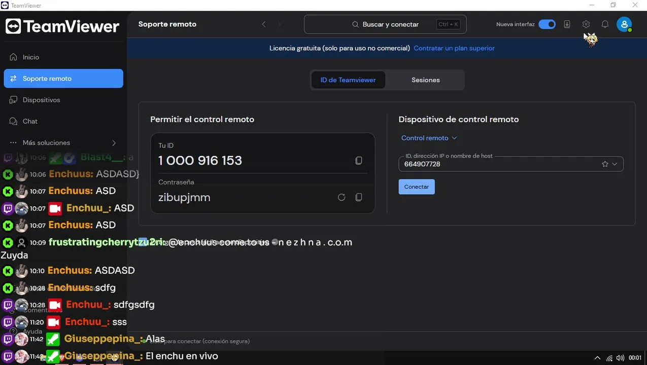Click the frustratingcherrytzu2ri username in chat
The height and width of the screenshot is (365, 647).
[107, 242]
